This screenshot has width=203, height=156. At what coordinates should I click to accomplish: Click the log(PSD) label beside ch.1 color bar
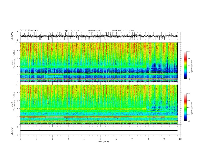(192, 67)
